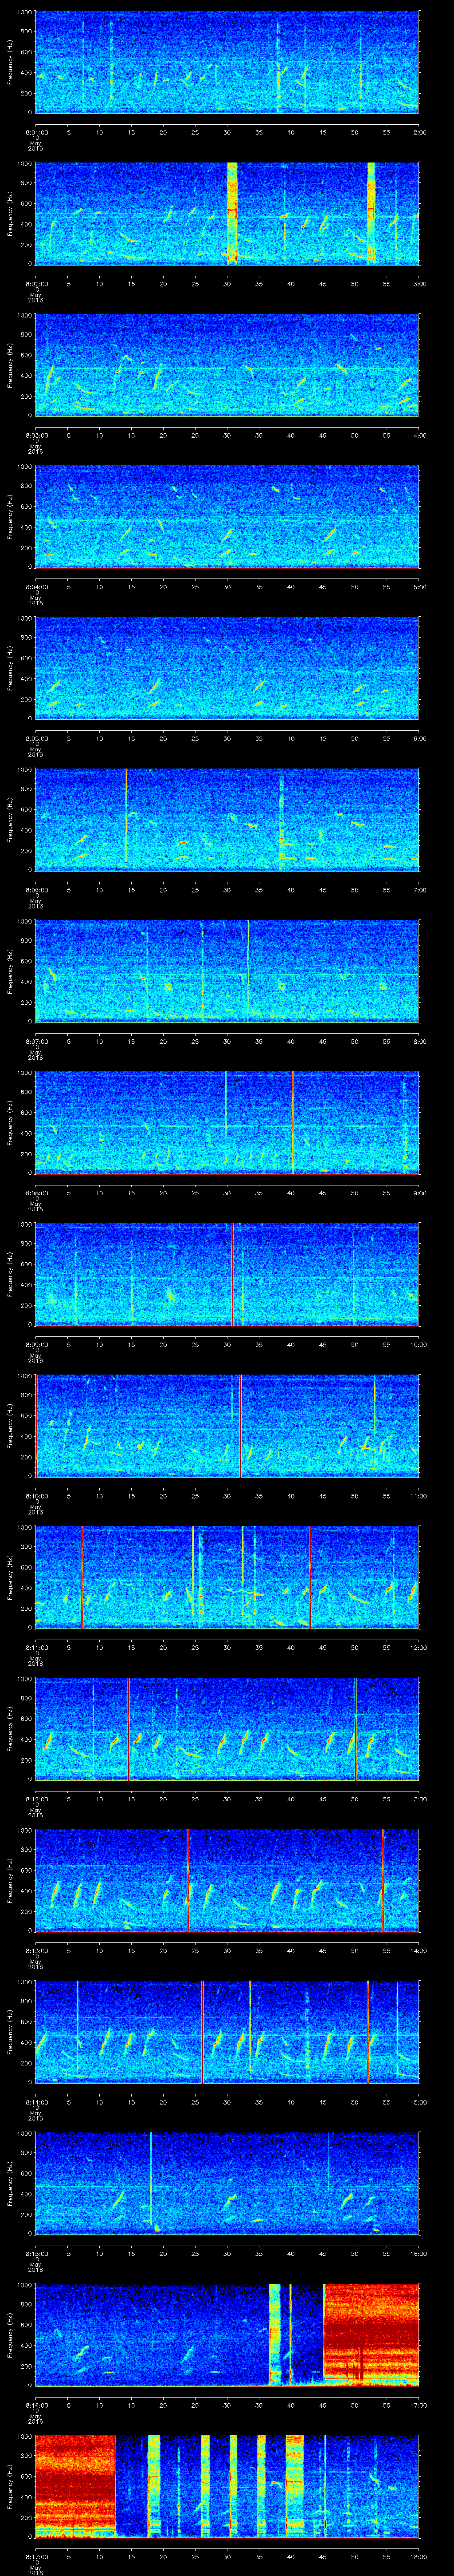Open the spectrogram panel starting at 8:15:00
This screenshot has height=2576, width=454.
(x=227, y=2183)
